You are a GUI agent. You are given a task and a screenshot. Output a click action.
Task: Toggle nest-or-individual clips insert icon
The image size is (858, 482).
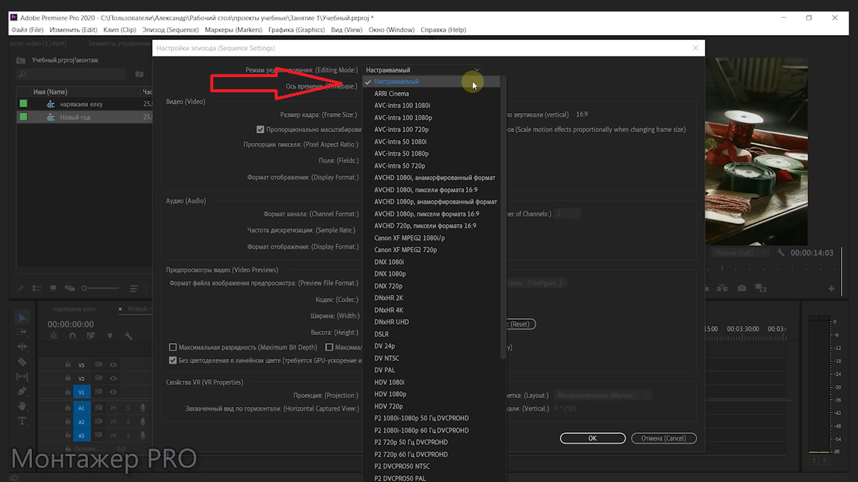tap(54, 336)
